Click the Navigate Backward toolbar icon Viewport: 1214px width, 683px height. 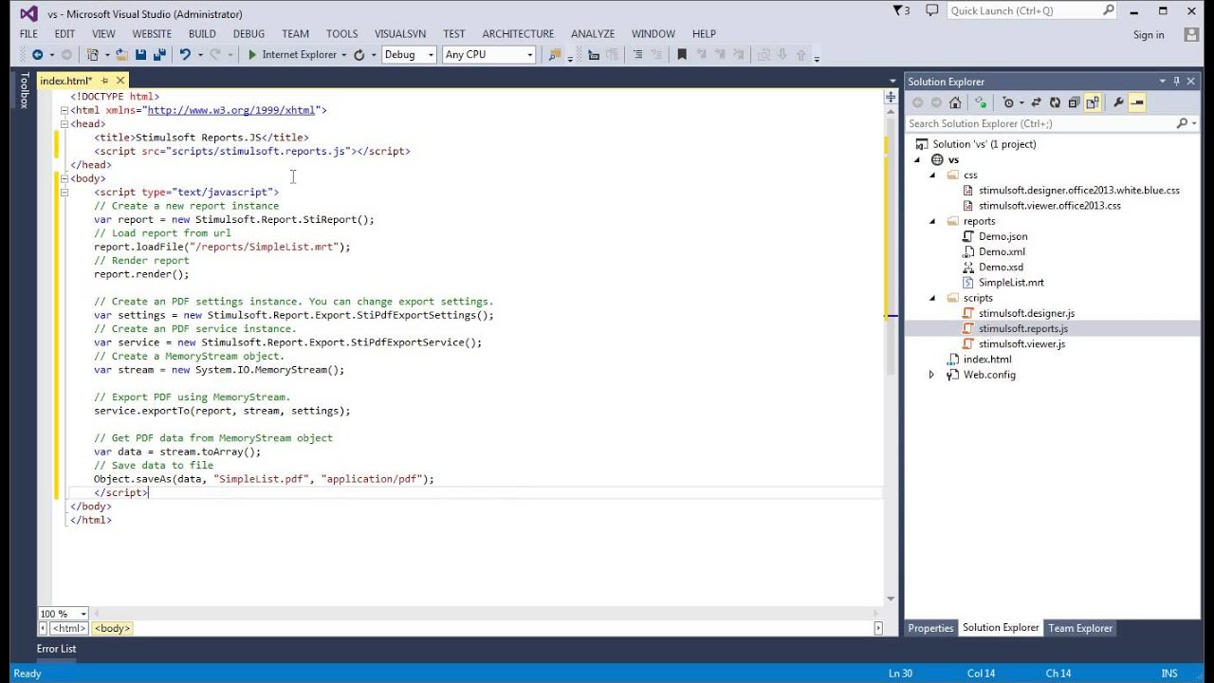pos(37,54)
